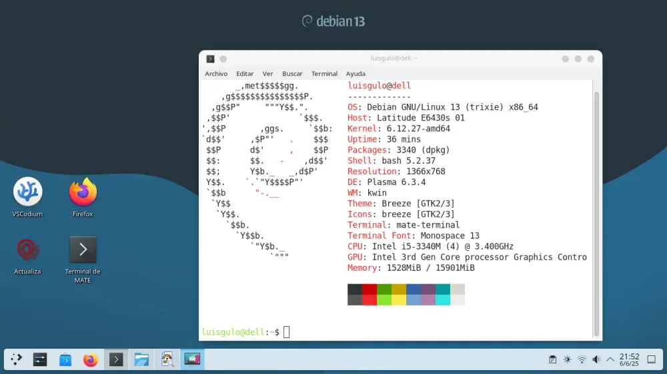Open System Settings from the taskbar
Viewport: 667px width, 374px height.
[x=40, y=359]
